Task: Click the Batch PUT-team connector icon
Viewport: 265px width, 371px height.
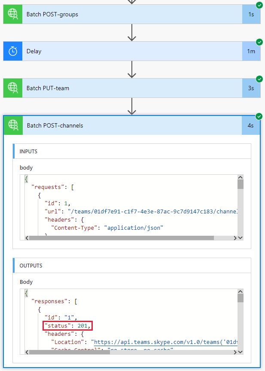Action: point(13,88)
